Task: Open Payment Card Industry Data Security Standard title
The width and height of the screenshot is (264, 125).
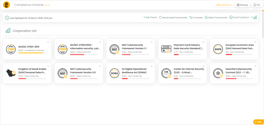Action: click(188, 47)
